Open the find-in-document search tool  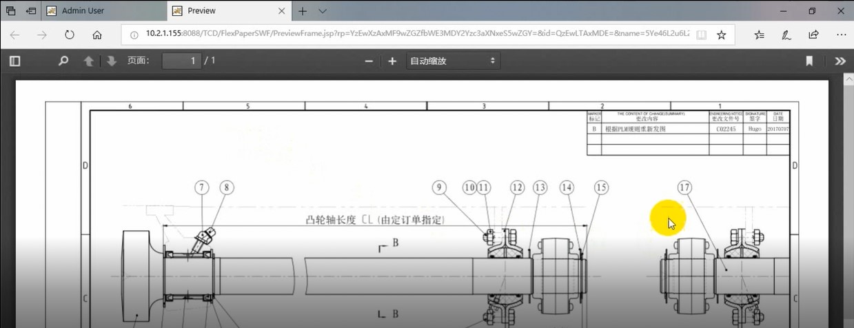63,61
